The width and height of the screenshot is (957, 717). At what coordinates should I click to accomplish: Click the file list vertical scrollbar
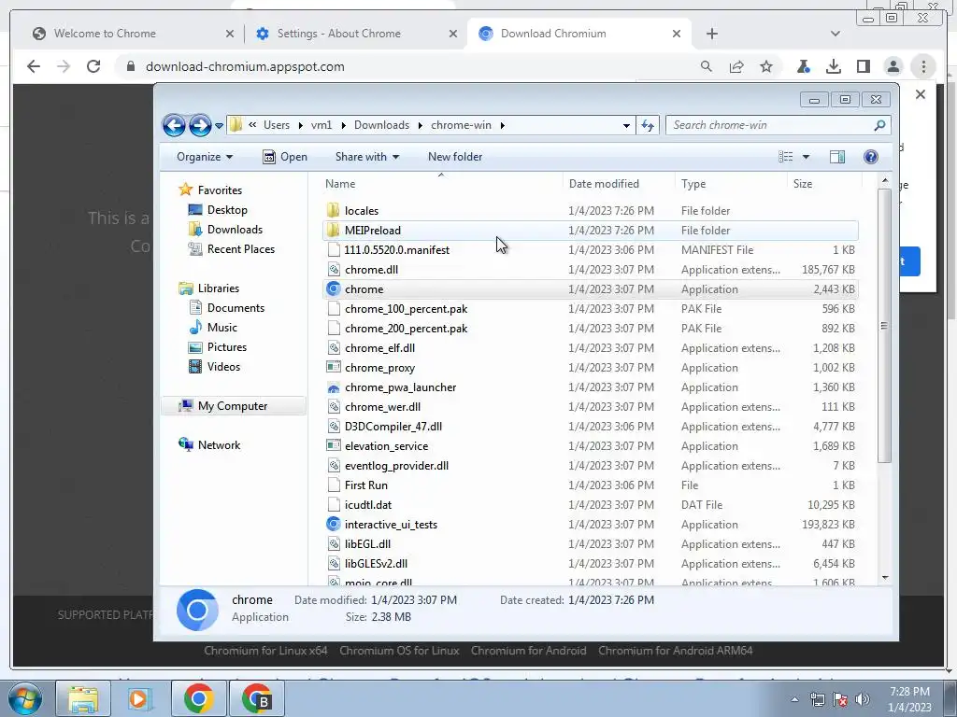(x=884, y=326)
